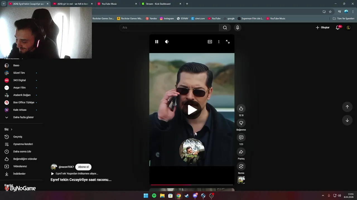Open YouTube notifications bell
Viewport: 357px width, 200px height.
[338, 27]
